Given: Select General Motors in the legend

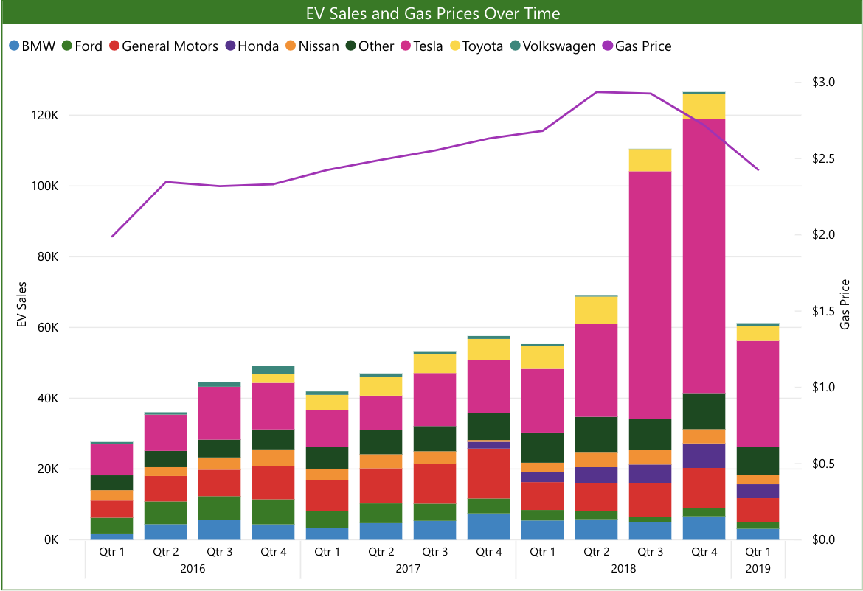Looking at the screenshot, I should pos(114,46).
